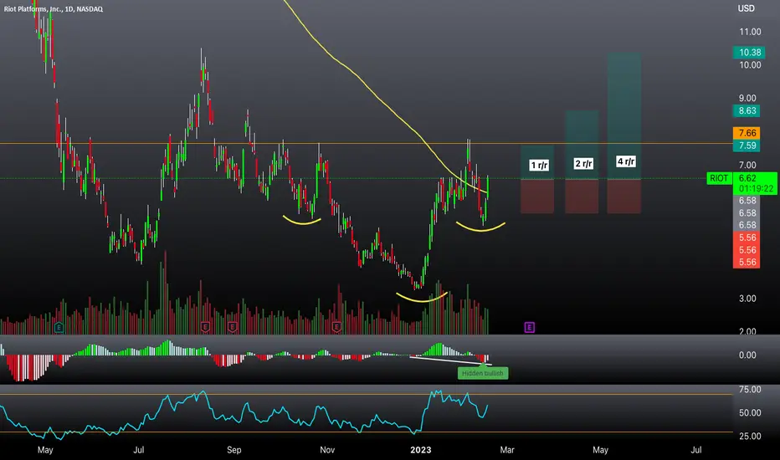This screenshot has width=780, height=460.
Task: Click the 2023 label on time axis
Action: pos(420,450)
